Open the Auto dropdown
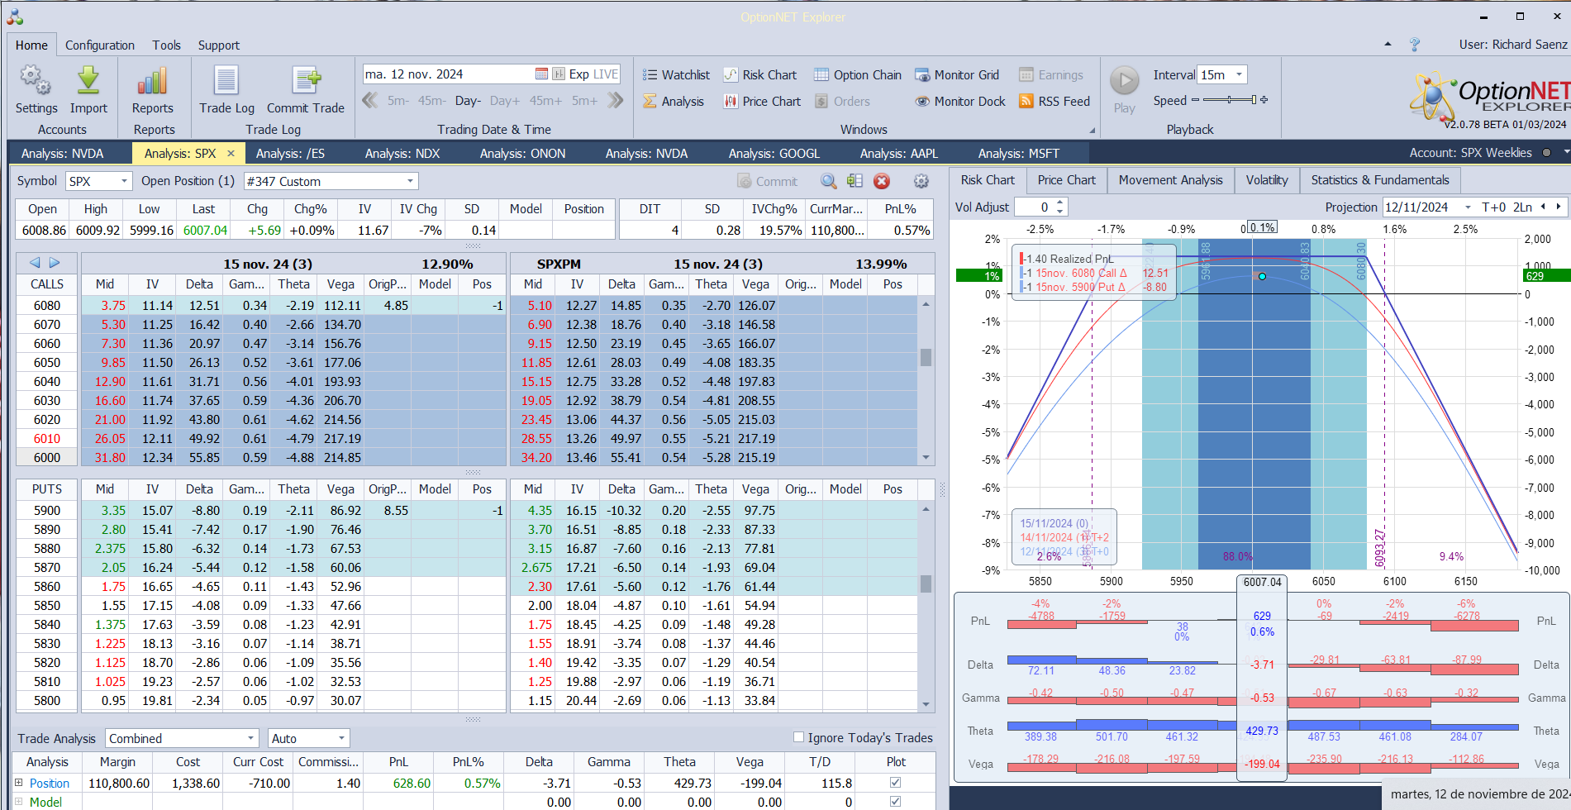Viewport: 1571px width, 810px height. tap(340, 738)
